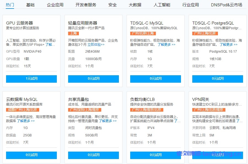Click 0元试用 for TDSQL-C PostgreSQL
Image resolution: width=248 pixels, height=164 pixels.
pos(218,79)
